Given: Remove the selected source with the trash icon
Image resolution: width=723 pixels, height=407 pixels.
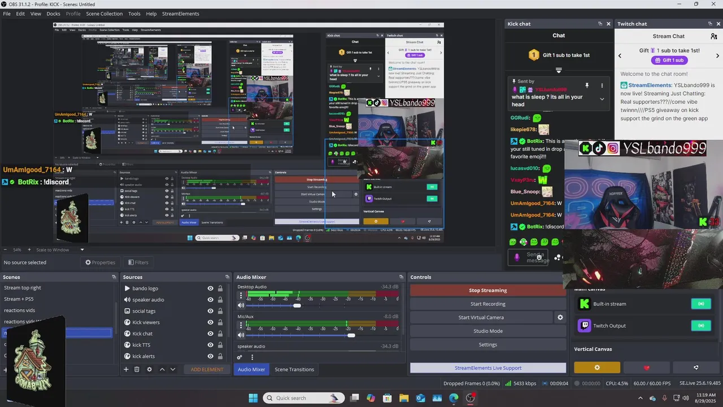Looking at the screenshot, I should 137,369.
